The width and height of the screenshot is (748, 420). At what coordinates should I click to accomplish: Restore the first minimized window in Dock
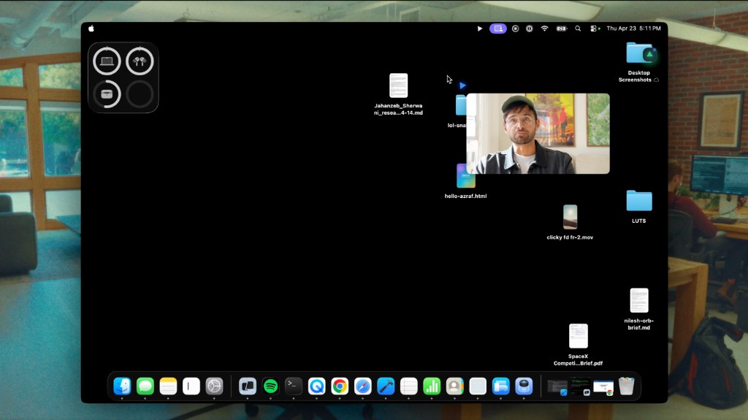pos(557,387)
